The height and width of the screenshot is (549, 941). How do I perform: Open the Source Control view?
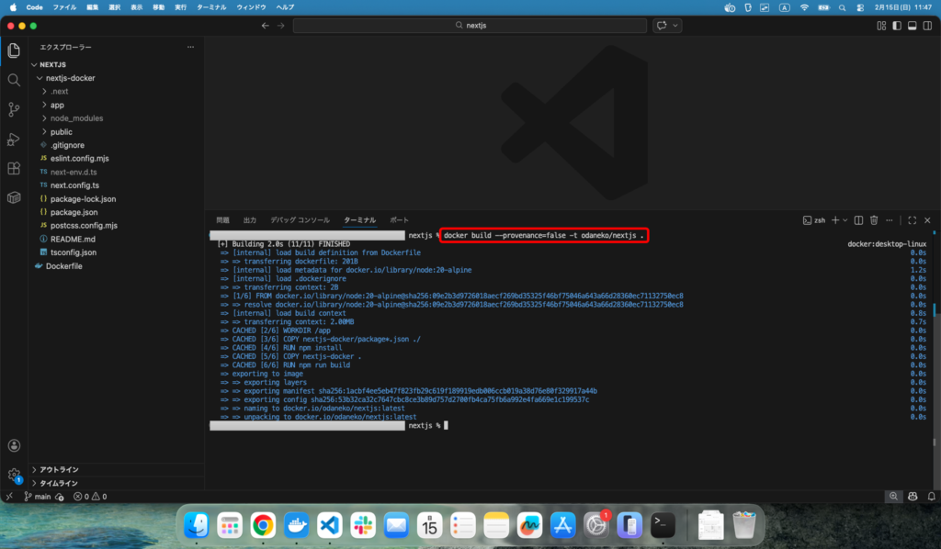(14, 109)
